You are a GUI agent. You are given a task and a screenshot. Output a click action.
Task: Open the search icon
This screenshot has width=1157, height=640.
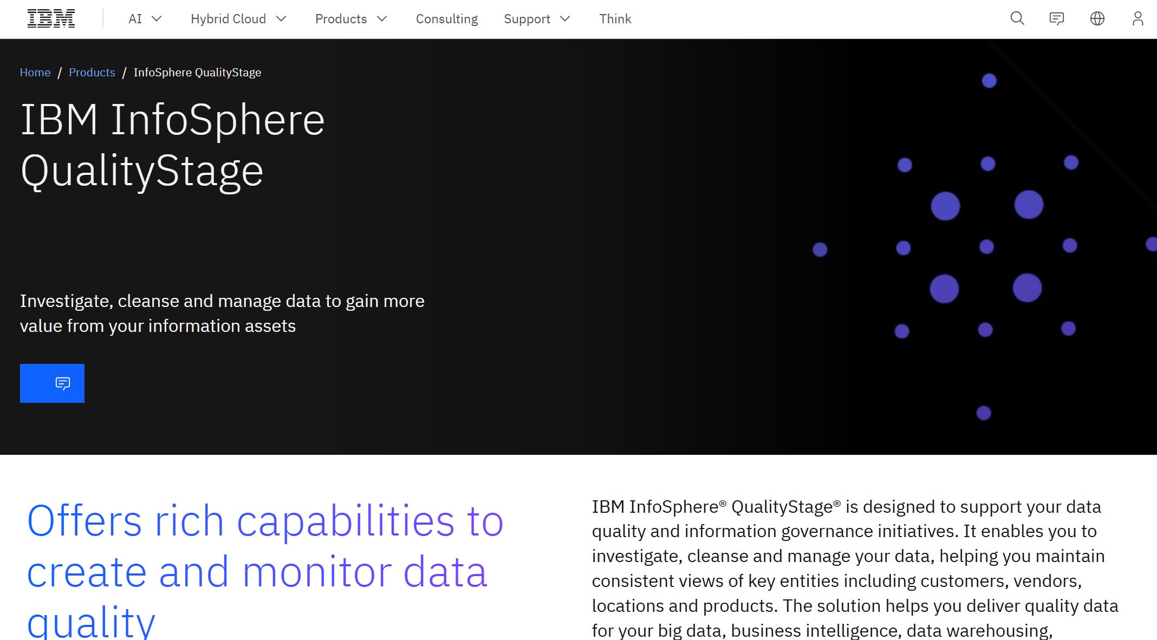point(1017,18)
